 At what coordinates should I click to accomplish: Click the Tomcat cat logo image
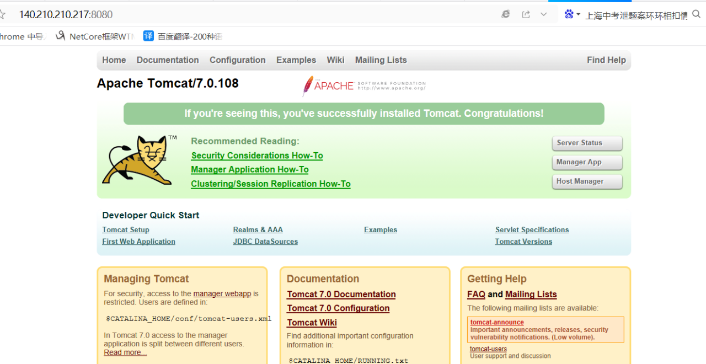point(140,159)
